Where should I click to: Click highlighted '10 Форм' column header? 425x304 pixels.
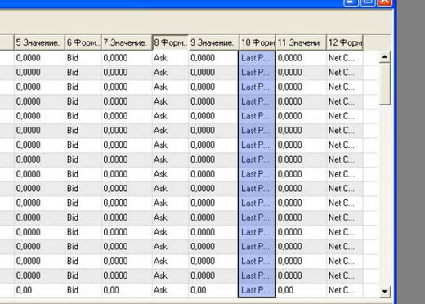pyautogui.click(x=257, y=42)
